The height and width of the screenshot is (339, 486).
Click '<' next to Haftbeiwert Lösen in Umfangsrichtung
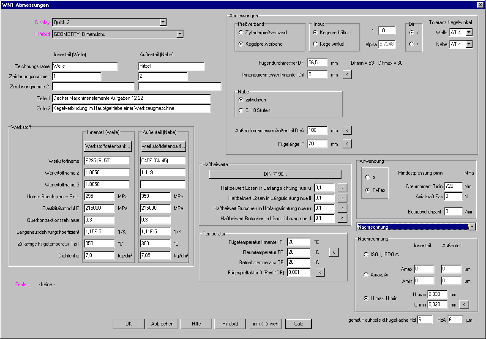(x=343, y=188)
